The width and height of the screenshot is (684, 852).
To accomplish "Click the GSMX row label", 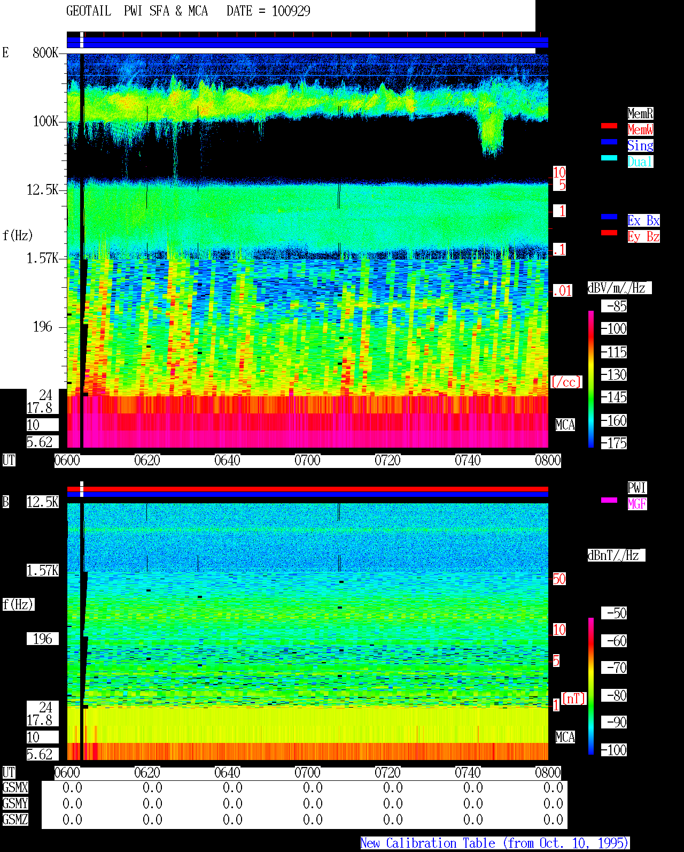I will pos(15,788).
